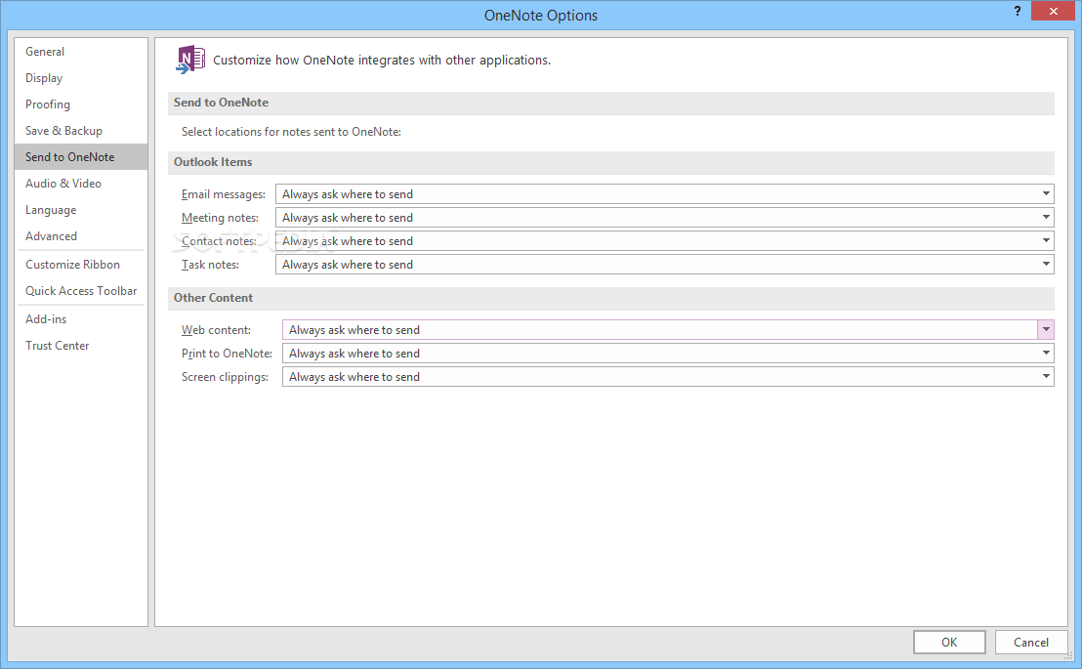This screenshot has width=1082, height=669.
Task: Click OK to confirm options
Action: pyautogui.click(x=949, y=642)
